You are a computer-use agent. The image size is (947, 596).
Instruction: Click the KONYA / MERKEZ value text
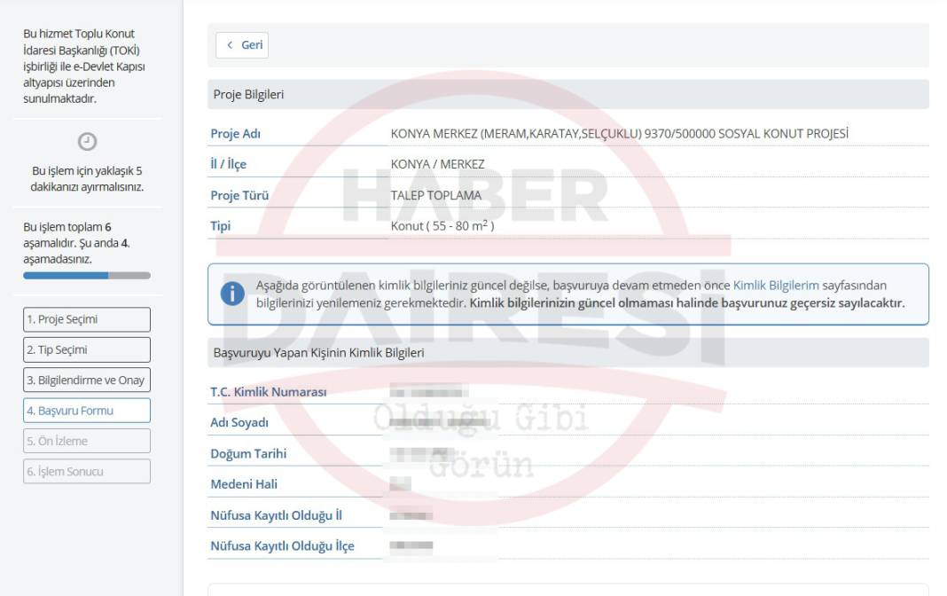tap(440, 165)
